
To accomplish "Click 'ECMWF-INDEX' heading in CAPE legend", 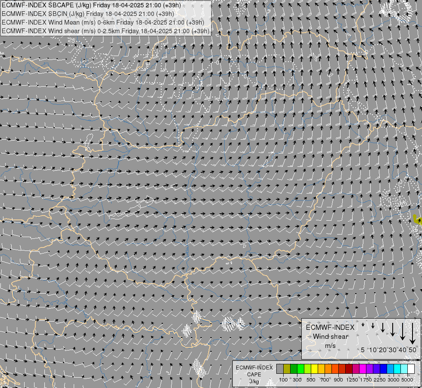I will 254,368.
